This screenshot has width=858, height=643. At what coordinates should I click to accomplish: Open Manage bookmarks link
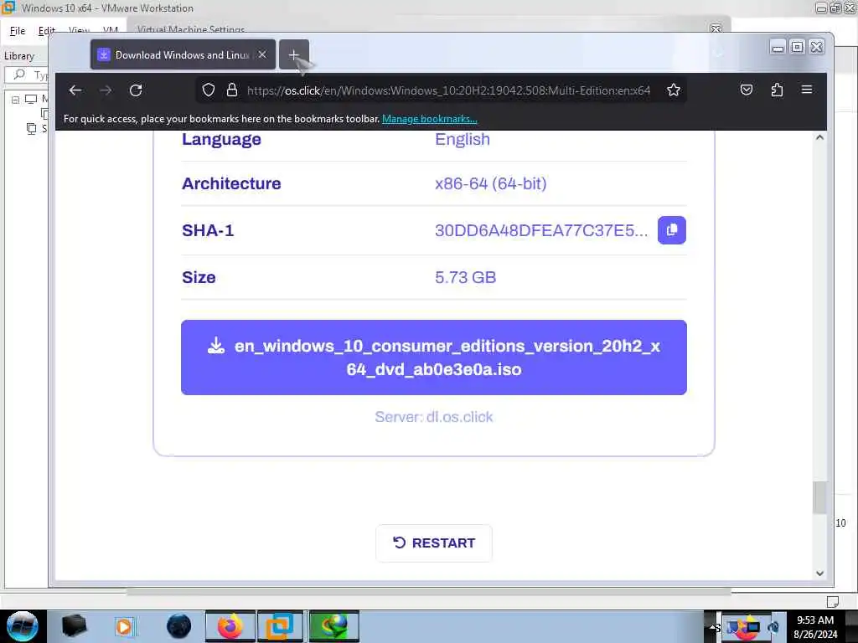[x=430, y=119]
